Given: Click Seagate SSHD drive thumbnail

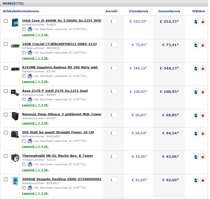Looking at the screenshot, I should (x=15, y=181).
